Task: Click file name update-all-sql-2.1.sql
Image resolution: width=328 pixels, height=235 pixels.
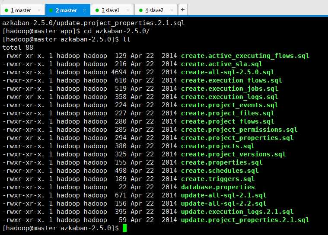Action: tap(223, 195)
